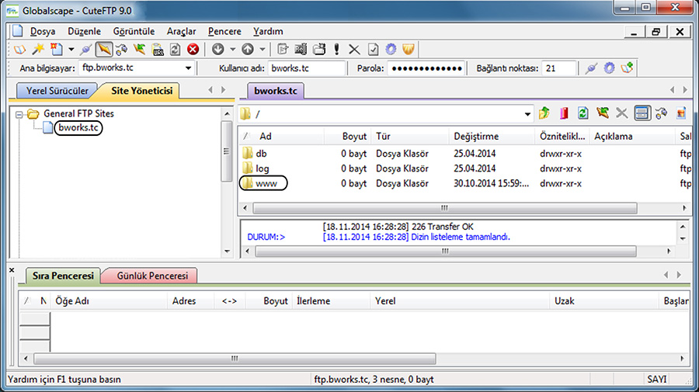Viewport: 699px width, 392px height.
Task: Open the remote path dropdown showing /
Action: click(x=527, y=114)
